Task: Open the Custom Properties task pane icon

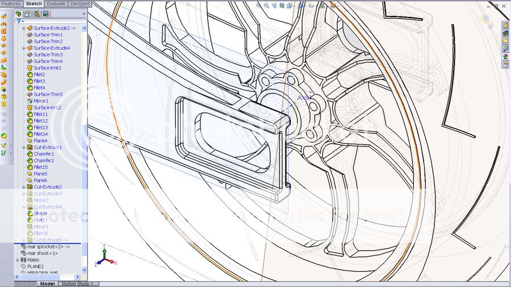Action: pos(505,64)
